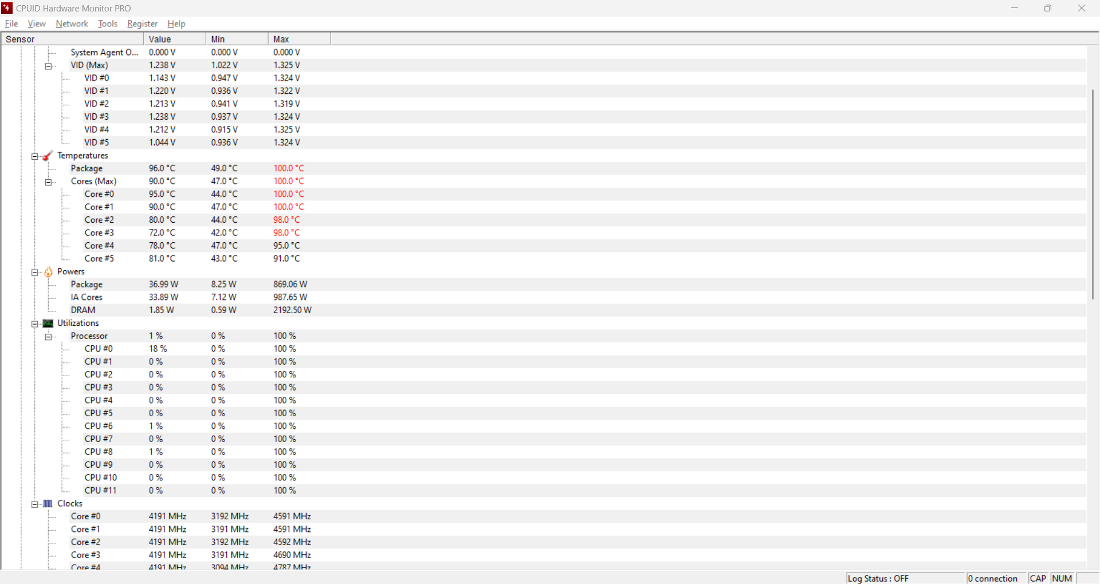1100x584 pixels.
Task: Collapse the VID (Max) node
Action: point(49,66)
